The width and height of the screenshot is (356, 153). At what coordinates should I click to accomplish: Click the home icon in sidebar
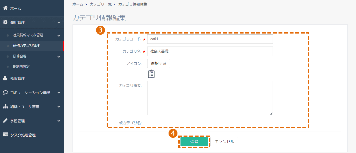(5, 8)
